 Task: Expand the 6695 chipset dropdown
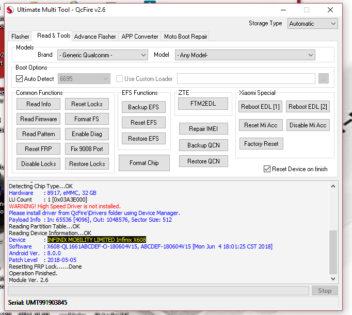(84, 79)
